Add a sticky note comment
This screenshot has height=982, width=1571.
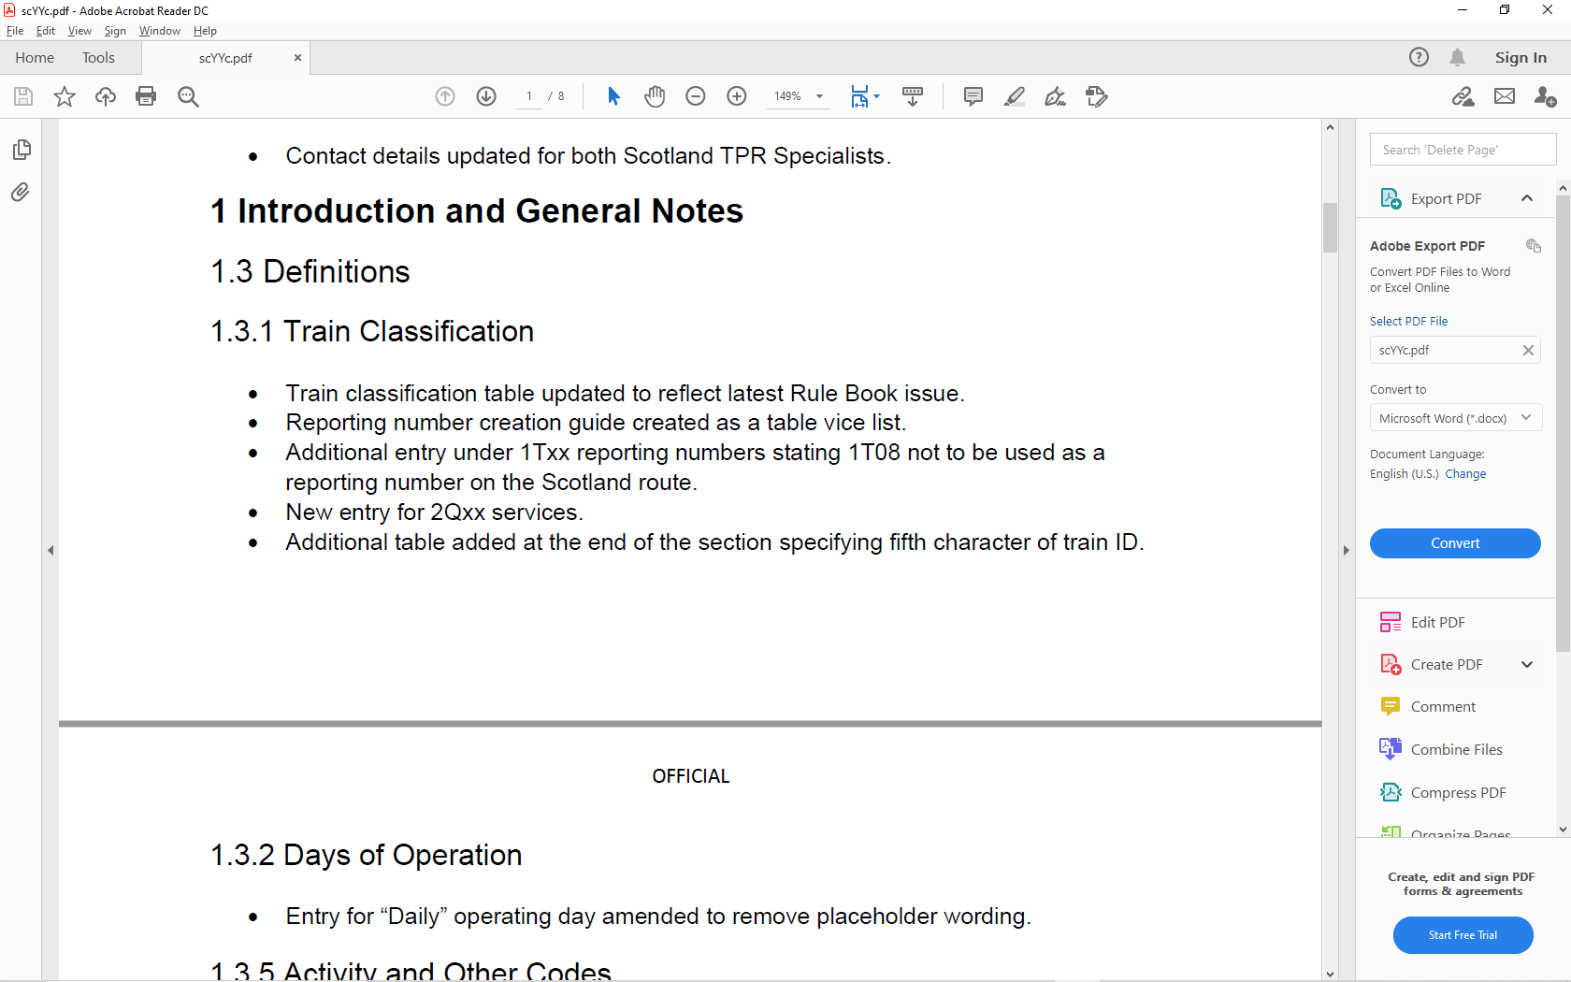tap(973, 96)
